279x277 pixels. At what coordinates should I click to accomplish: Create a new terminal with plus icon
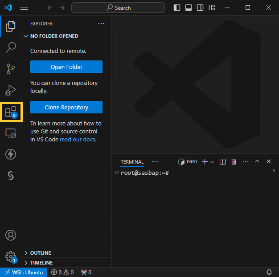[205, 161]
